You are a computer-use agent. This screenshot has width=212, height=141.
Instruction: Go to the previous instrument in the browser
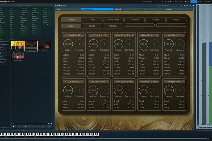(38, 127)
